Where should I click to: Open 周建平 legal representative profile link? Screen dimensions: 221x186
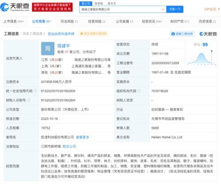click(64, 46)
